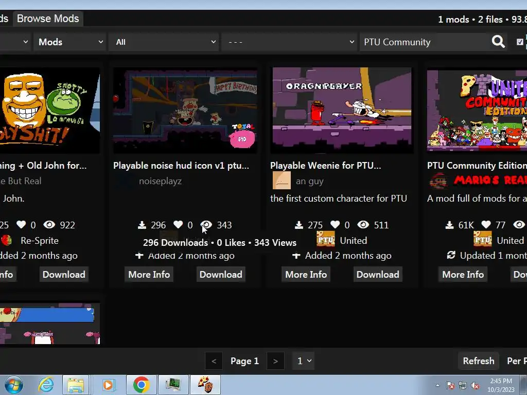Open Google Chrome from the taskbar
The image size is (527, 395).
click(x=141, y=385)
